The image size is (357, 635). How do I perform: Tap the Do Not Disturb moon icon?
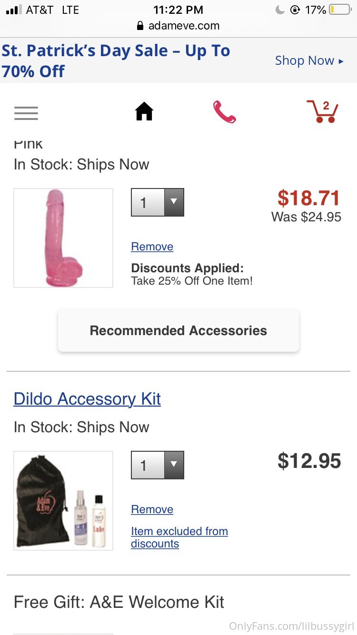click(x=280, y=10)
